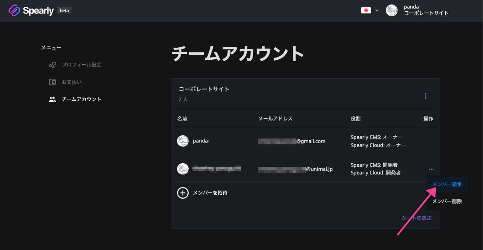Click the Spearly logo icon

coord(14,10)
